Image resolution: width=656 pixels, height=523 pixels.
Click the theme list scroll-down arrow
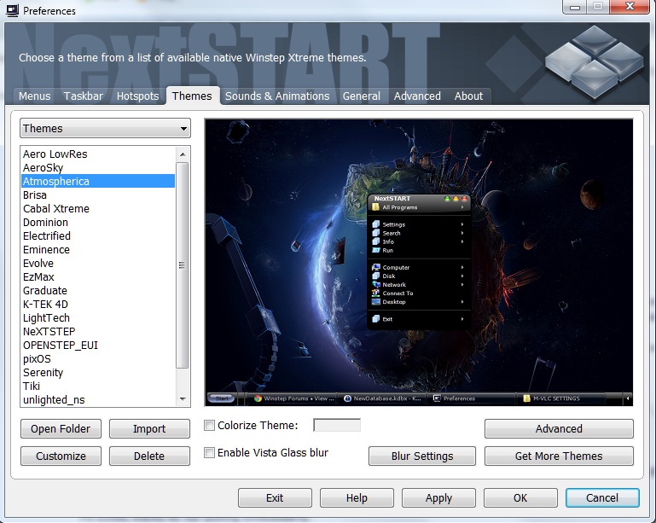(x=183, y=399)
